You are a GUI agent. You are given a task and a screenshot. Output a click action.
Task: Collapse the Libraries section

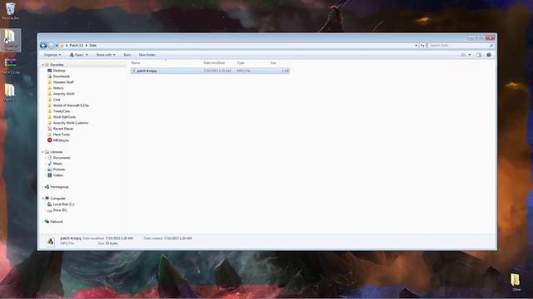point(43,152)
